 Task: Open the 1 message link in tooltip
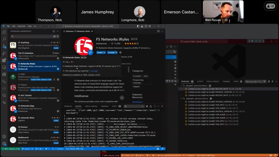(x=93, y=71)
